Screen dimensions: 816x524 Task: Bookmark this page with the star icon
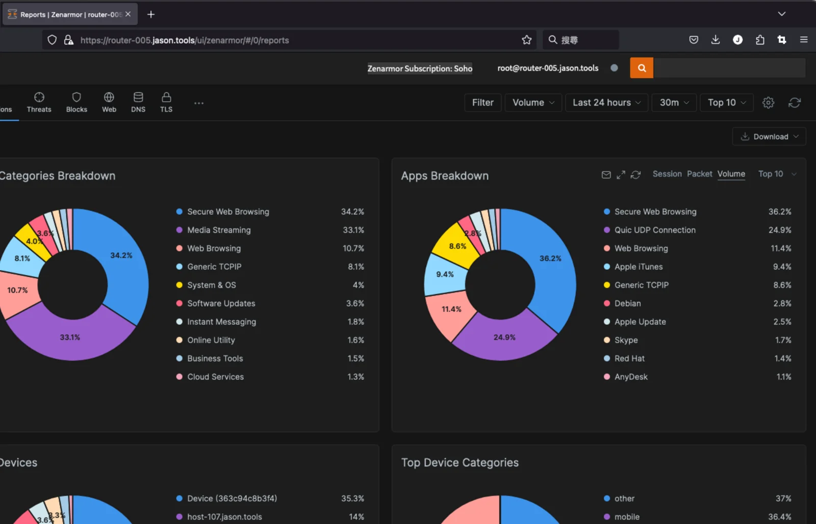pyautogui.click(x=527, y=40)
